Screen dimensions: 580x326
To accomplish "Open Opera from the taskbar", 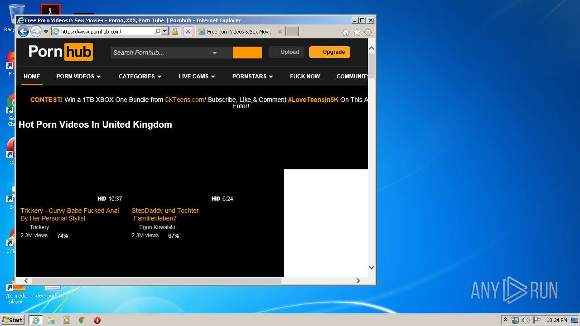I will tap(97, 320).
